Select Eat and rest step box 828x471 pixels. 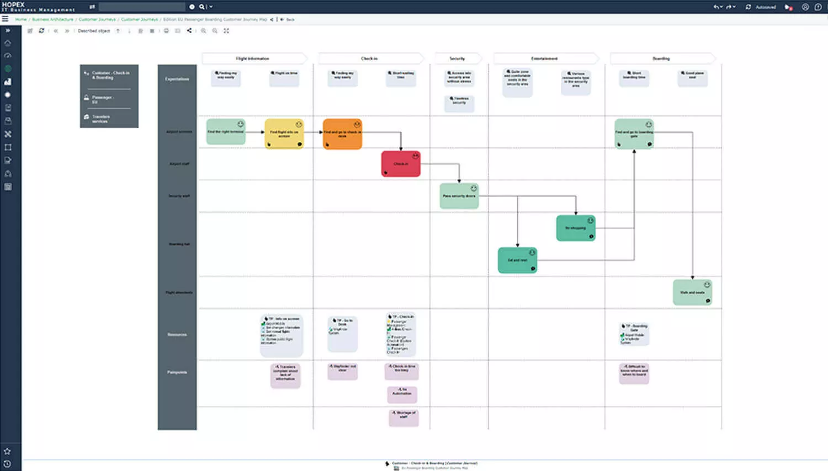(517, 260)
